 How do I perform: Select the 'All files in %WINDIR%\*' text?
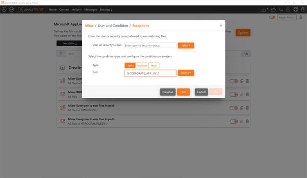click(83, 110)
